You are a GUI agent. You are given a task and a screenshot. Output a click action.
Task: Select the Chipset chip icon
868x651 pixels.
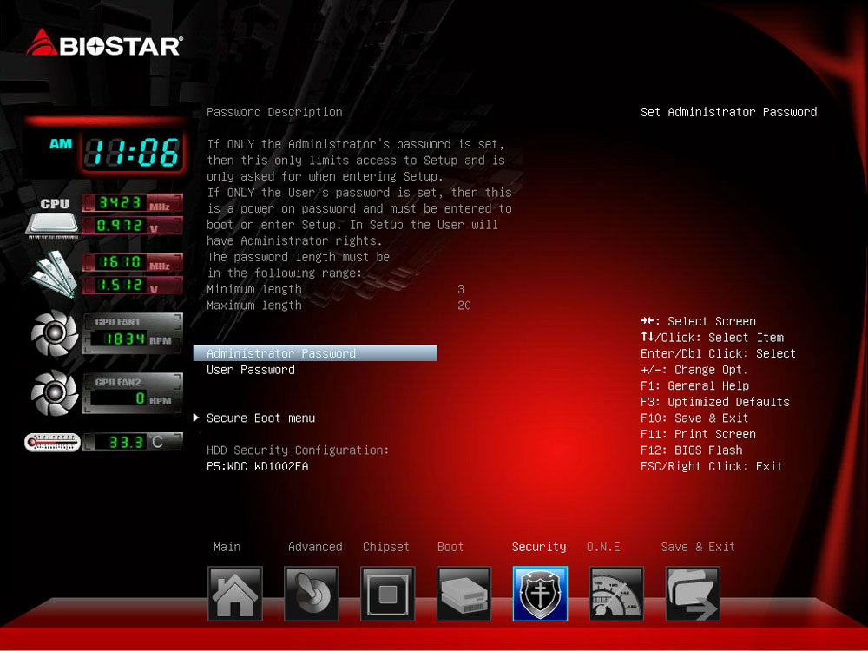coord(387,594)
